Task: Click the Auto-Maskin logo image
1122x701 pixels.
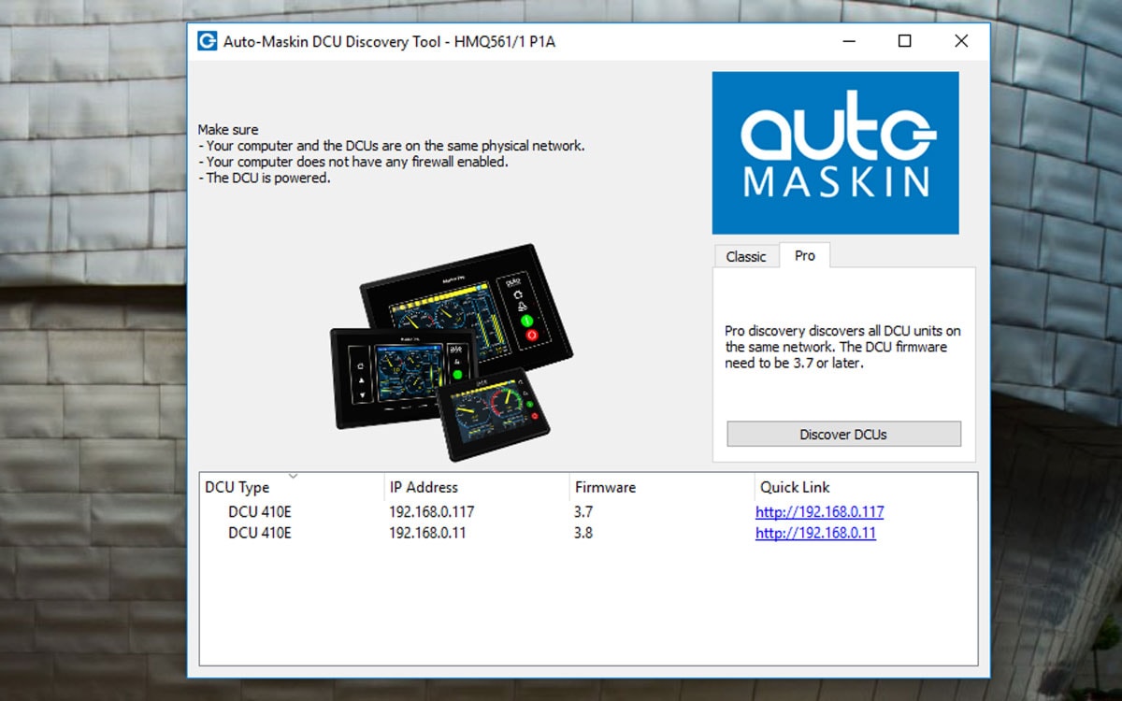Action: pos(835,152)
